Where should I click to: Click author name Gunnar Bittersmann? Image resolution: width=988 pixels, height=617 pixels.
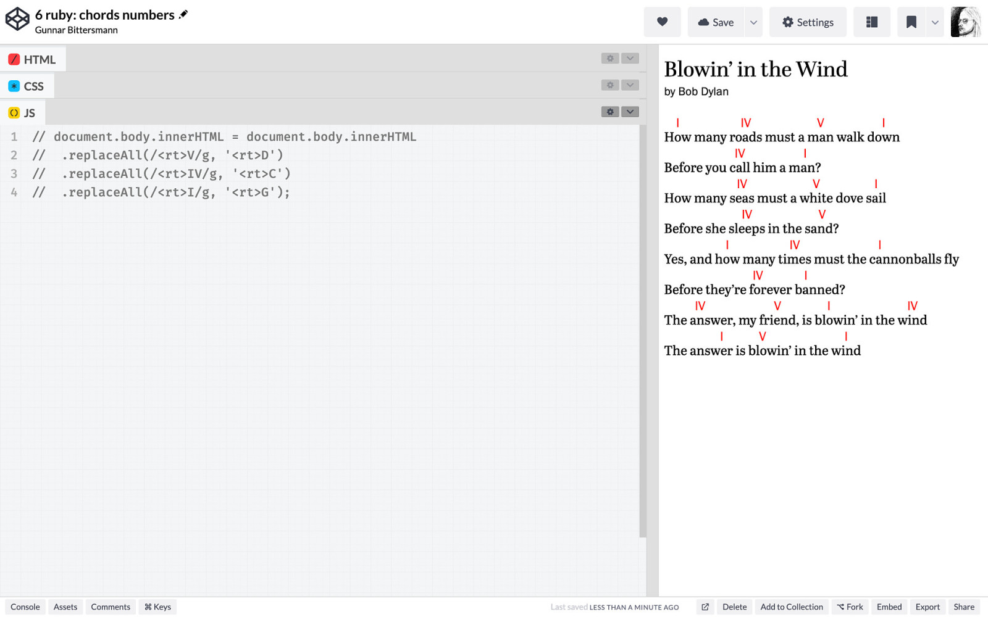tap(76, 30)
